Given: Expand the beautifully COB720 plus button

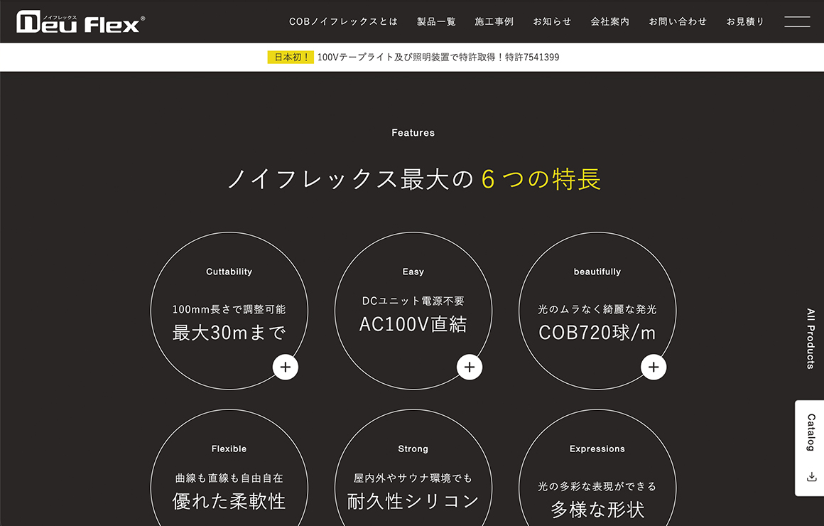Looking at the screenshot, I should coord(654,367).
